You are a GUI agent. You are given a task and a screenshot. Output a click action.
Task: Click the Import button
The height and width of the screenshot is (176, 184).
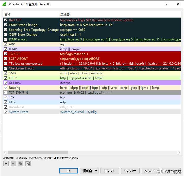pyautogui.click(x=130, y=171)
